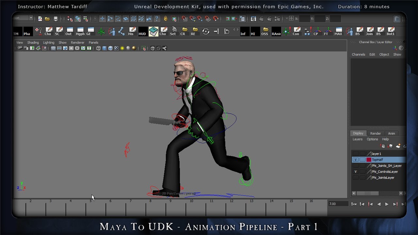
Task: Select by object type mode icon
Action: click(x=78, y=19)
